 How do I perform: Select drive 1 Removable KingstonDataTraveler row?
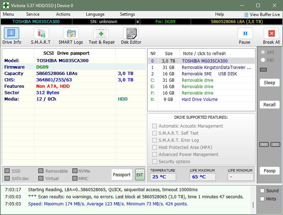[x=201, y=68]
